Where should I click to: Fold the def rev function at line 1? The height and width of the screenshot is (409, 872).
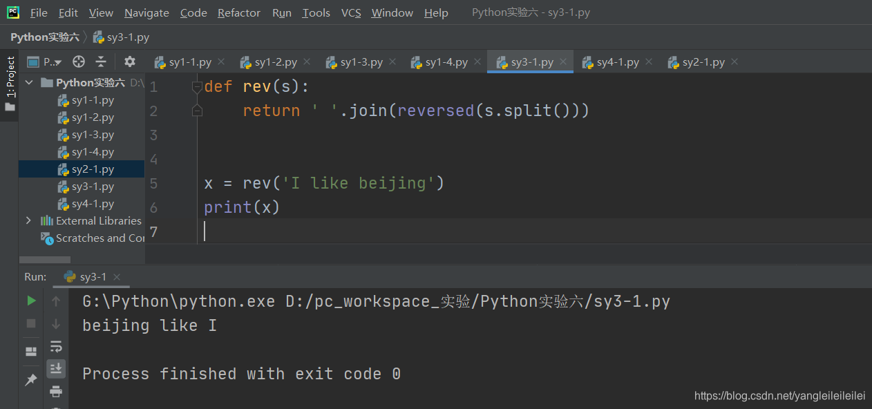(197, 87)
